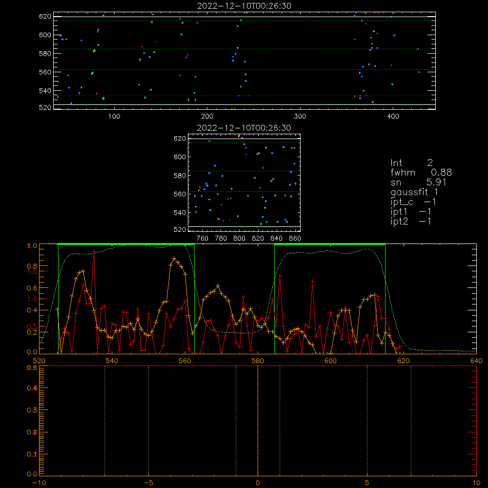Select y-axis label 600 on the top plot
Image resolution: width=488 pixels, height=488 pixels.
(x=45, y=35)
